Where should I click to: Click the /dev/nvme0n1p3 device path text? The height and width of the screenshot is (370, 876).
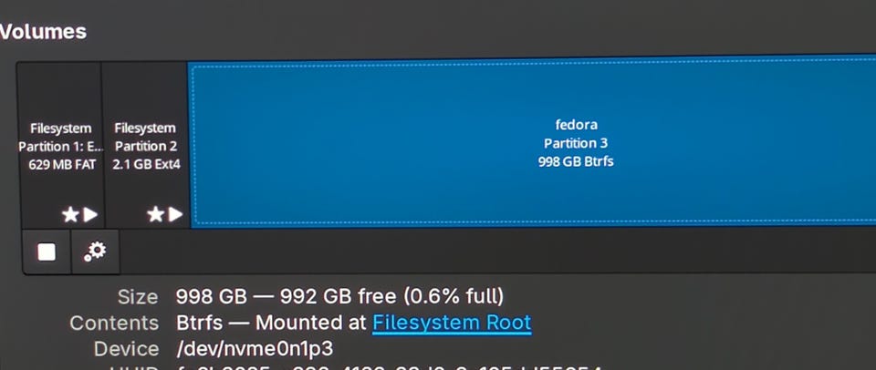(255, 349)
